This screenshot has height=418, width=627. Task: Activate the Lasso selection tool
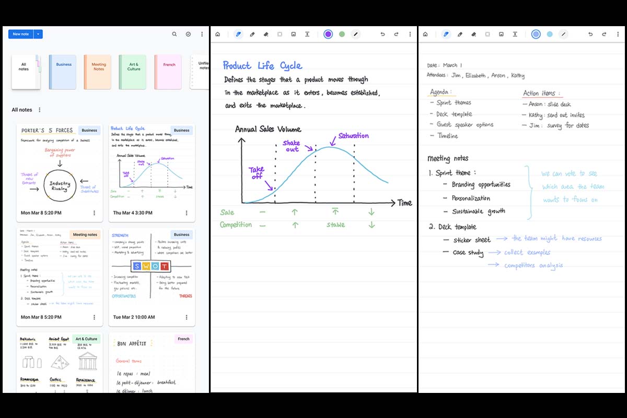[x=280, y=34]
